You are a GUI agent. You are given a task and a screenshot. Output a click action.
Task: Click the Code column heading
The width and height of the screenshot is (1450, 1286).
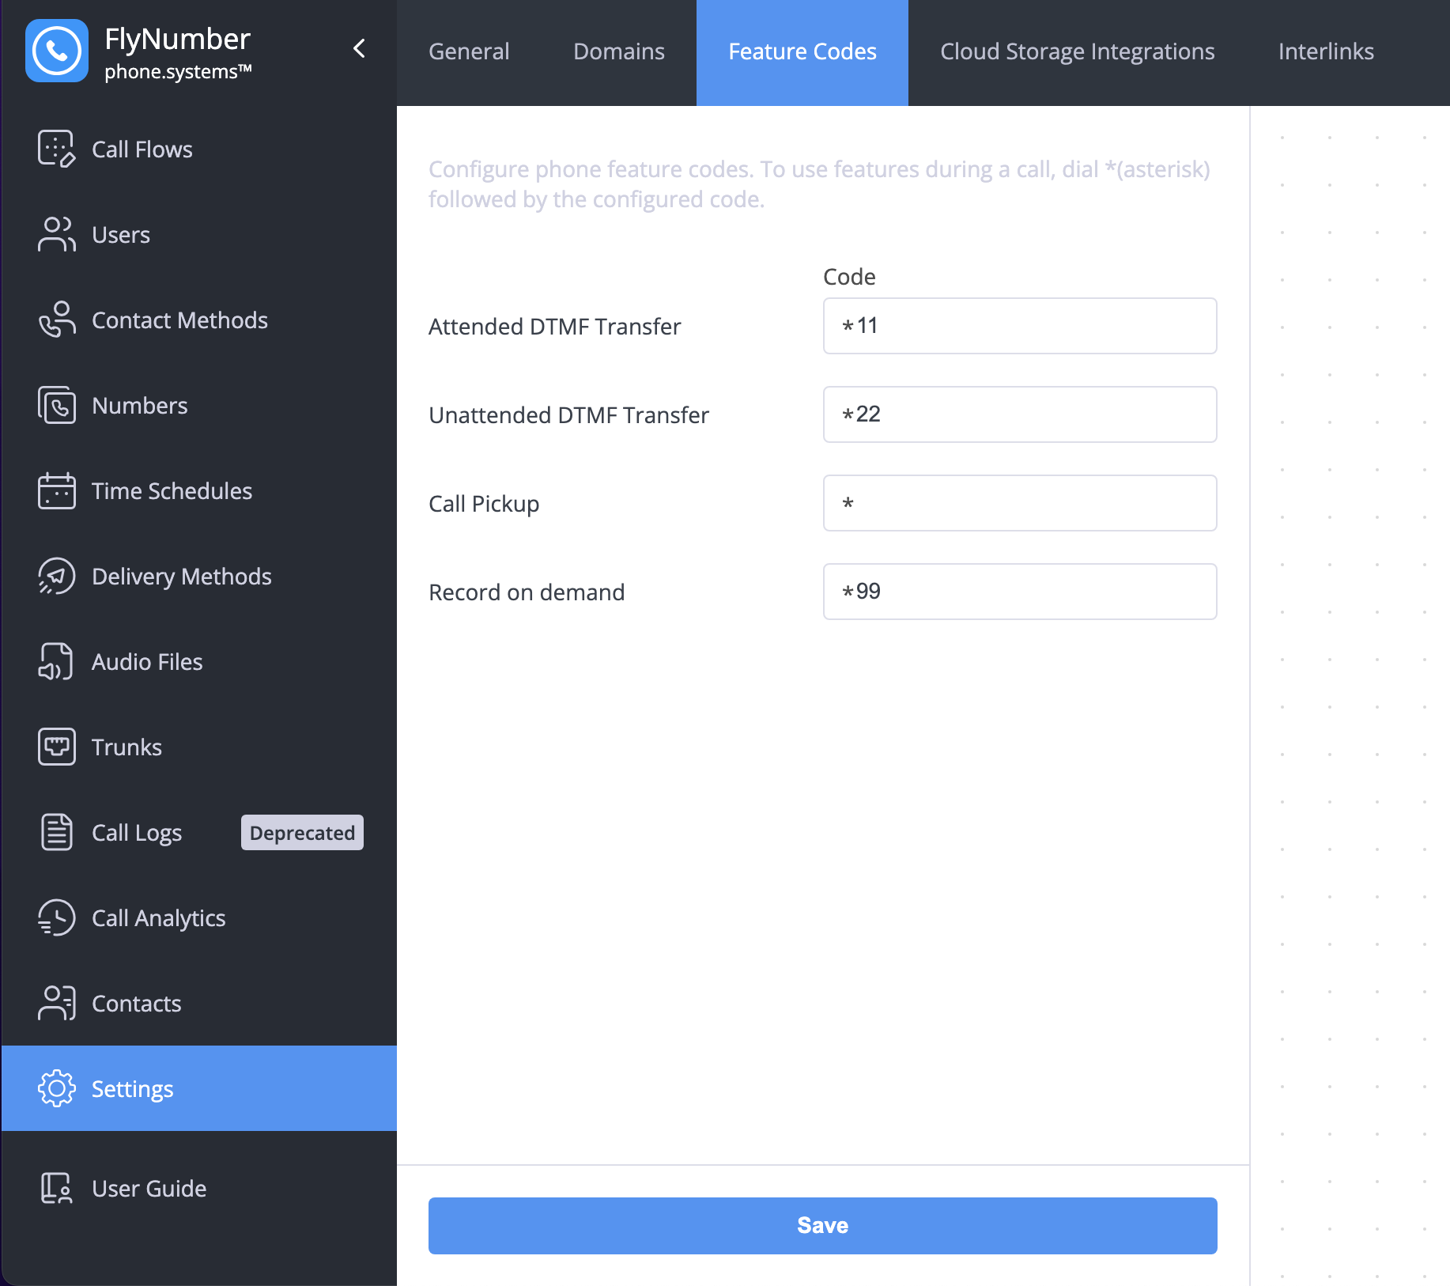[849, 277]
